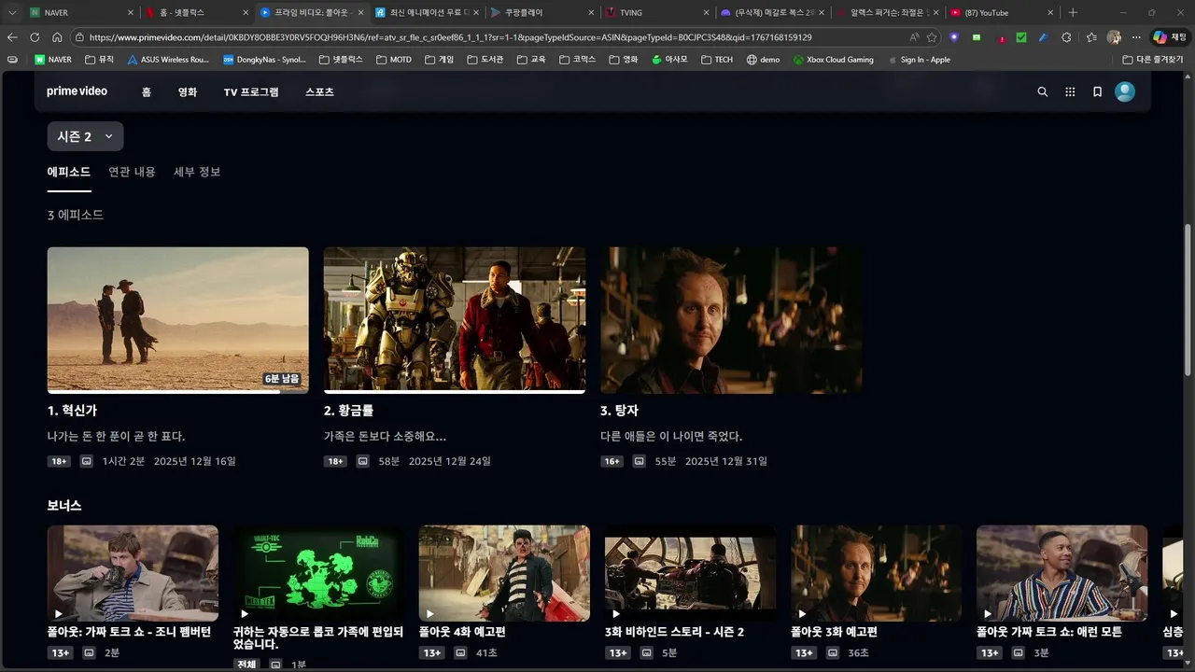Play bonus 폴아웃: 가짜 토크 쇼 - 조니 펨버턴
The image size is (1195, 672).
[133, 573]
